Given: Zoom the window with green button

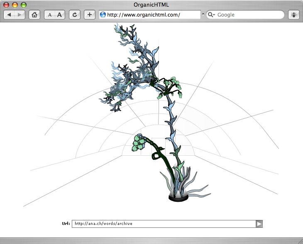Looking at the screenshot, I should pyautogui.click(x=24, y=5).
